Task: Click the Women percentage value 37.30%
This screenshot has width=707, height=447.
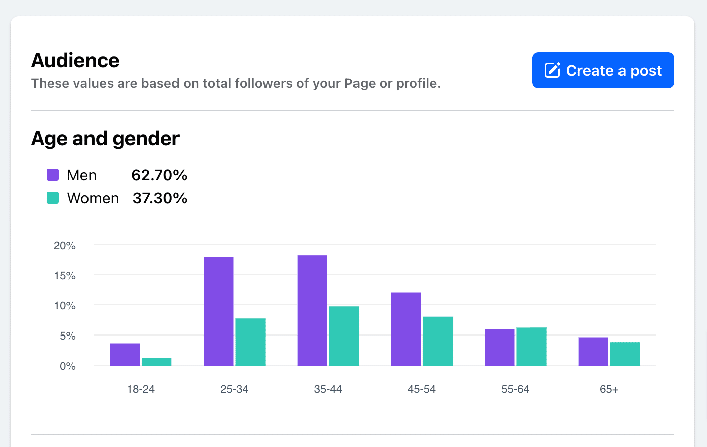Action: click(159, 198)
